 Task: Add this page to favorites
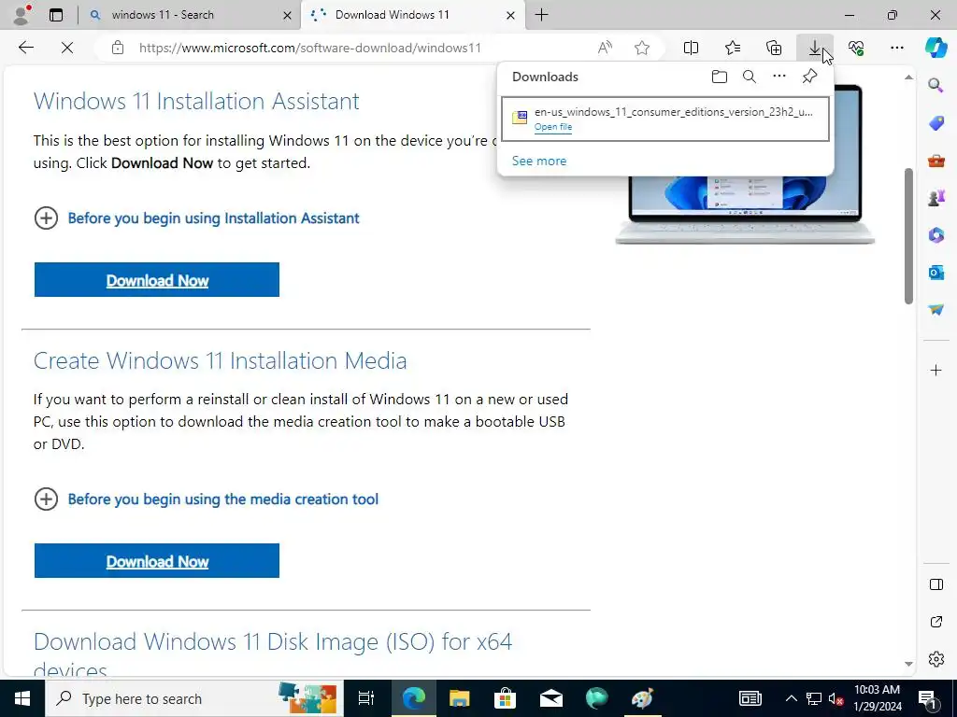(642, 48)
